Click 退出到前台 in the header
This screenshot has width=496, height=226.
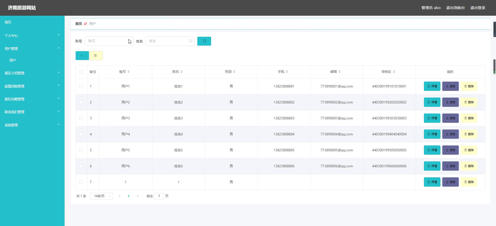(455, 8)
